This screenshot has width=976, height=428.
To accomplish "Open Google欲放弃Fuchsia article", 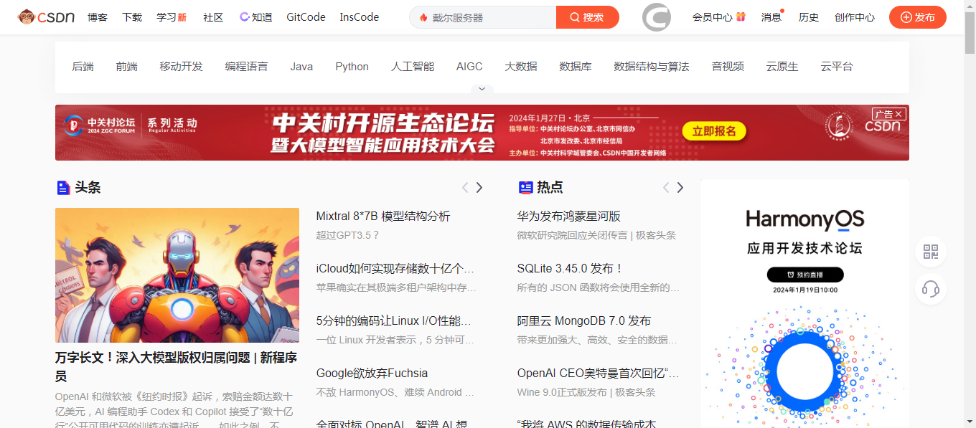I will click(372, 374).
